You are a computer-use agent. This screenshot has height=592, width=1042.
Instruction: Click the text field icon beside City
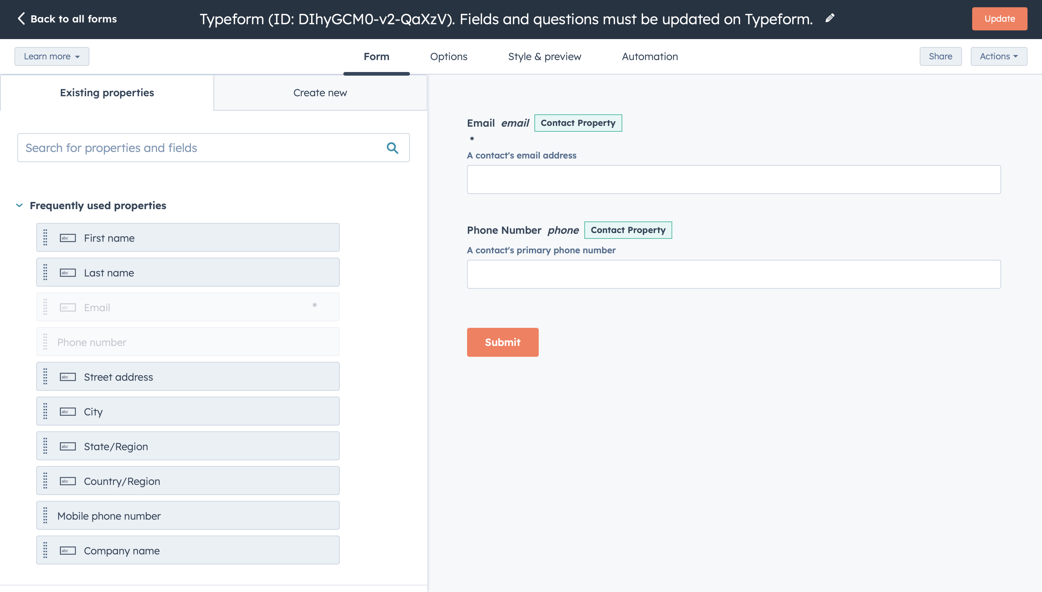68,411
